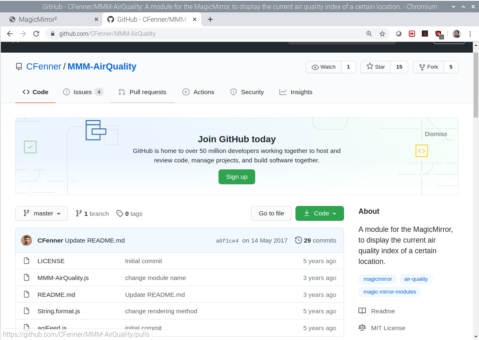Click the scrollbar down arrow
This screenshot has height=340, width=479.
[476, 336]
